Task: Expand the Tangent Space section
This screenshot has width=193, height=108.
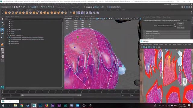Action: [x=144, y=38]
